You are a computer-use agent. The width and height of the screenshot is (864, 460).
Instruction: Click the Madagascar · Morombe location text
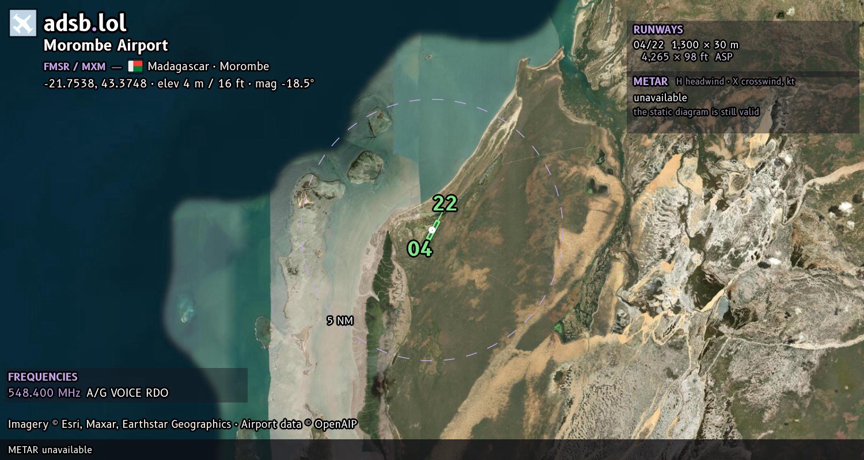(208, 66)
